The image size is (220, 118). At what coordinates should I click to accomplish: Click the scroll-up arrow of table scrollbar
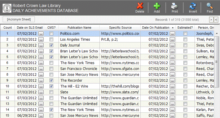click(x=217, y=33)
